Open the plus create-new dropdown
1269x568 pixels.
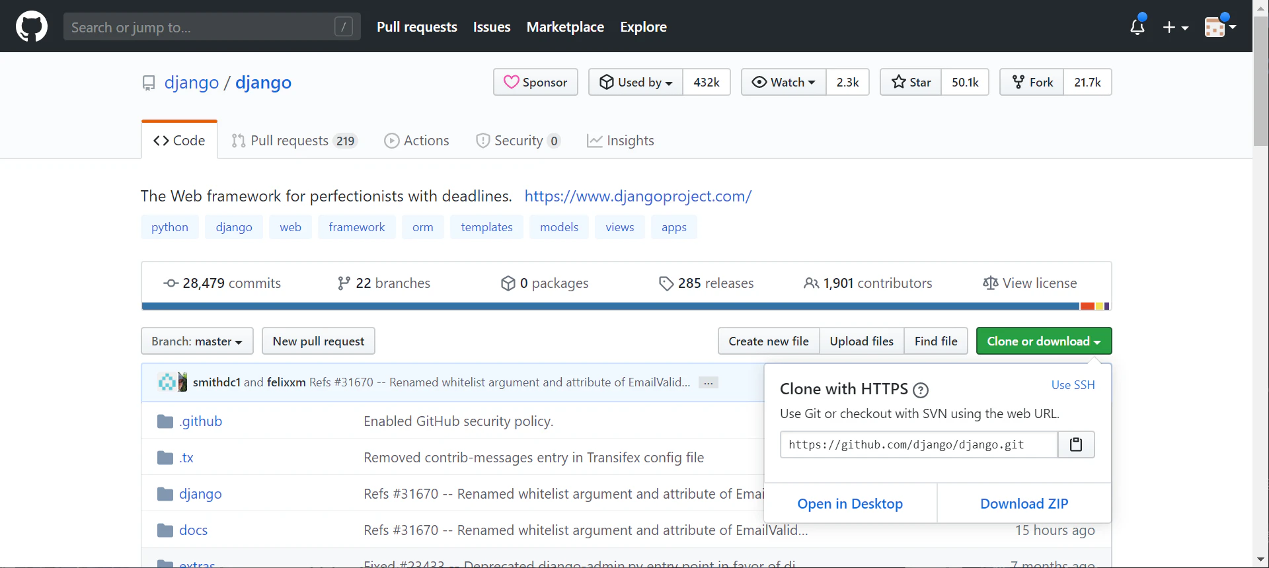coord(1176,27)
